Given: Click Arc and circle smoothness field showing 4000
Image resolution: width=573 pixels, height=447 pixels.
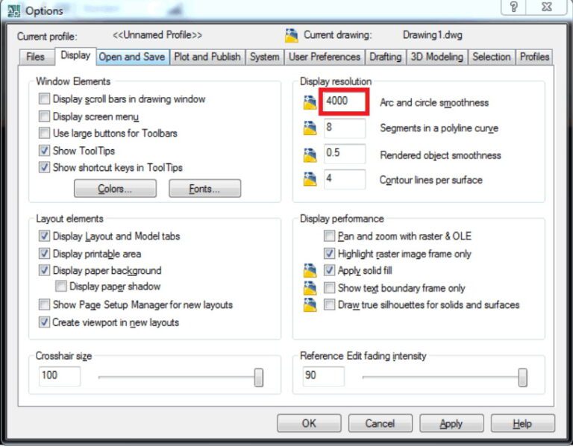Looking at the screenshot, I should click(x=344, y=101).
